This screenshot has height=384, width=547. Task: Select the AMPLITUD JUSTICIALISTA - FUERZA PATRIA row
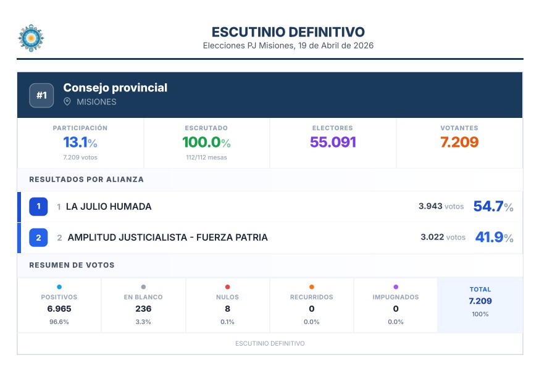point(247,238)
